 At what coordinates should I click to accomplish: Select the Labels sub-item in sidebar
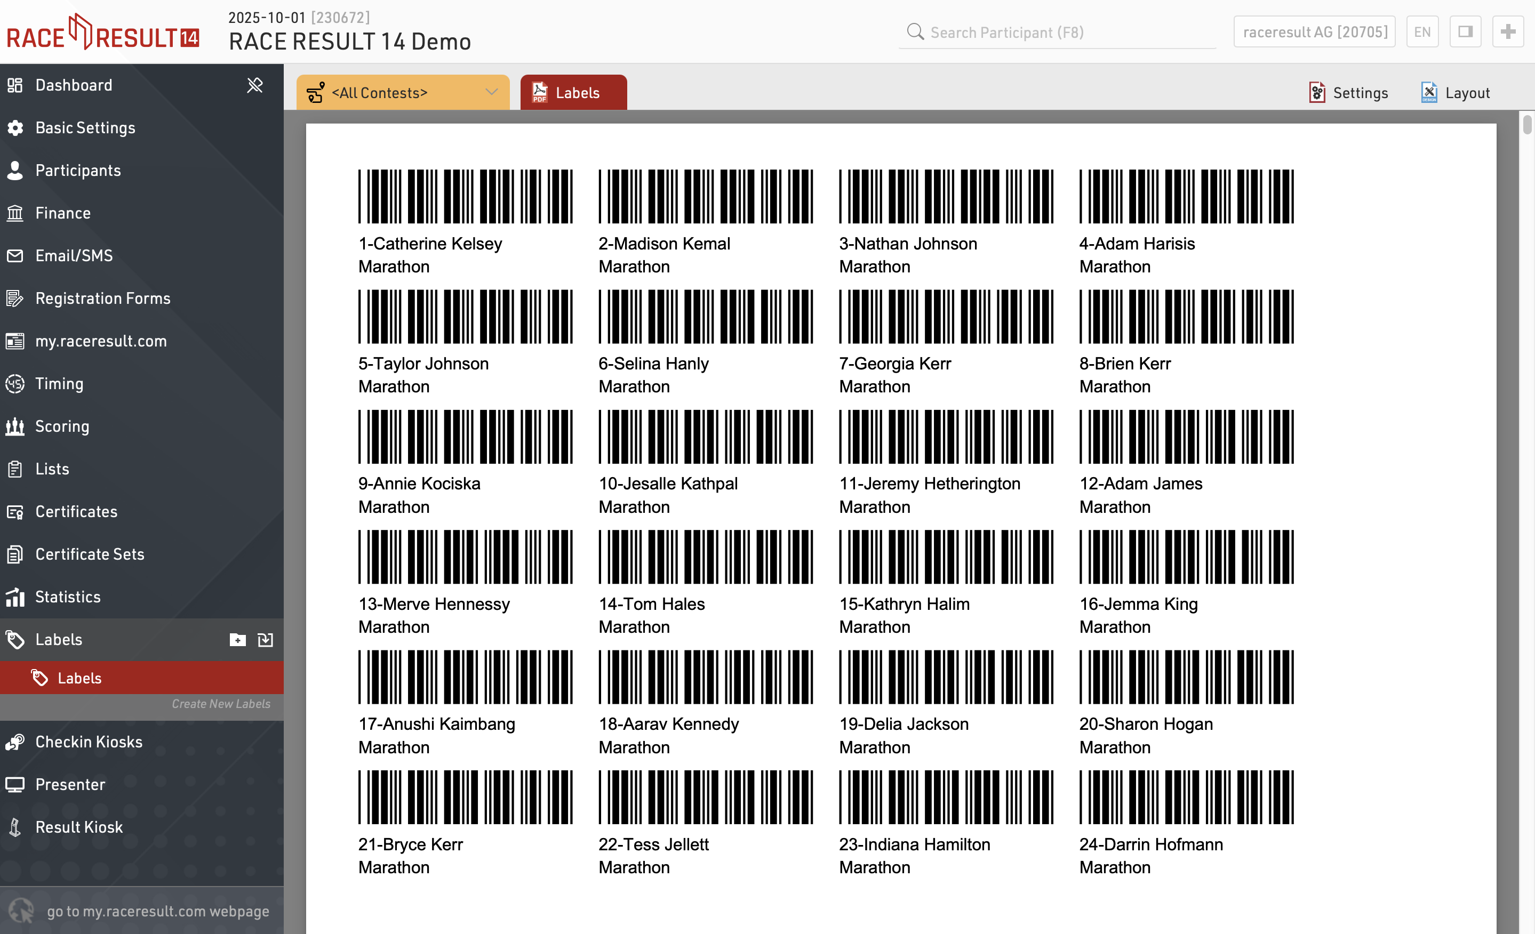coord(80,678)
